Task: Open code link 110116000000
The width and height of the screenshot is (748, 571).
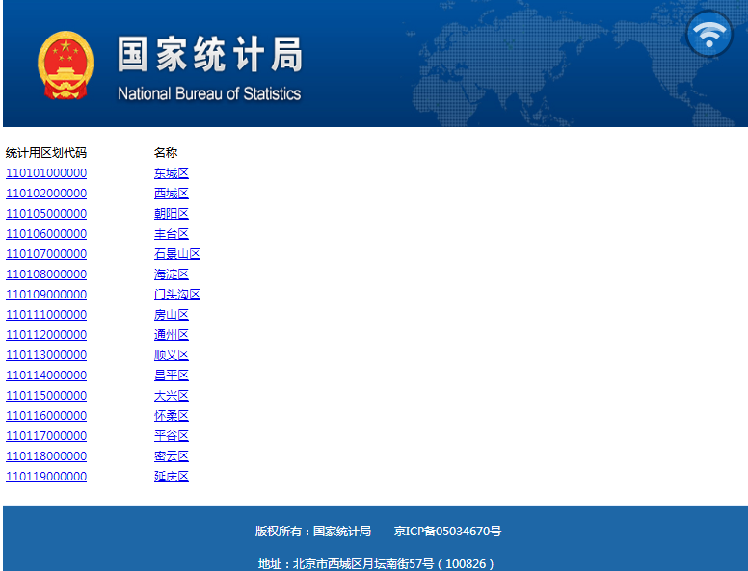Action: [x=46, y=416]
